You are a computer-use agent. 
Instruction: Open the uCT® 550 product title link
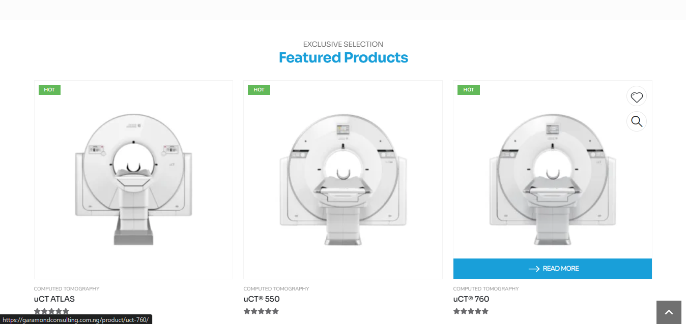(262, 299)
